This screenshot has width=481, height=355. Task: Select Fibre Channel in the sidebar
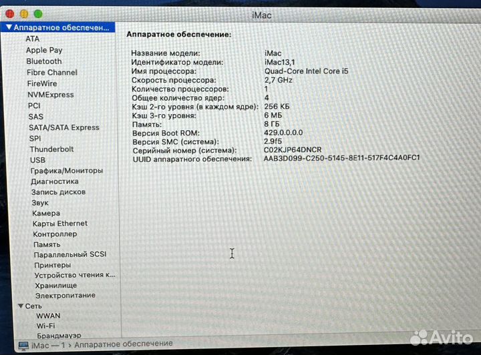click(x=52, y=73)
